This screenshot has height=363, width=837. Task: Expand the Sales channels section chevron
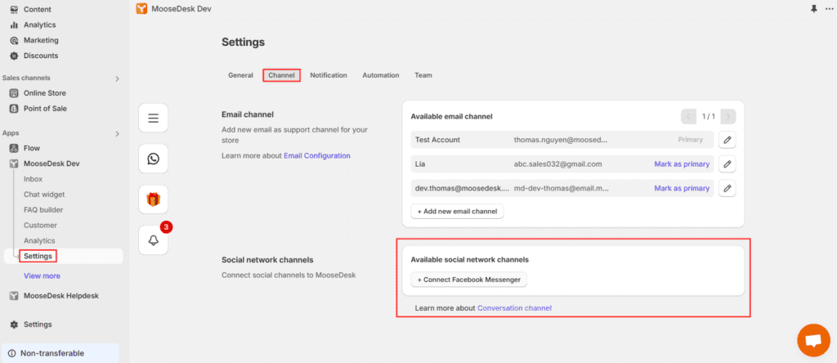[x=118, y=79]
